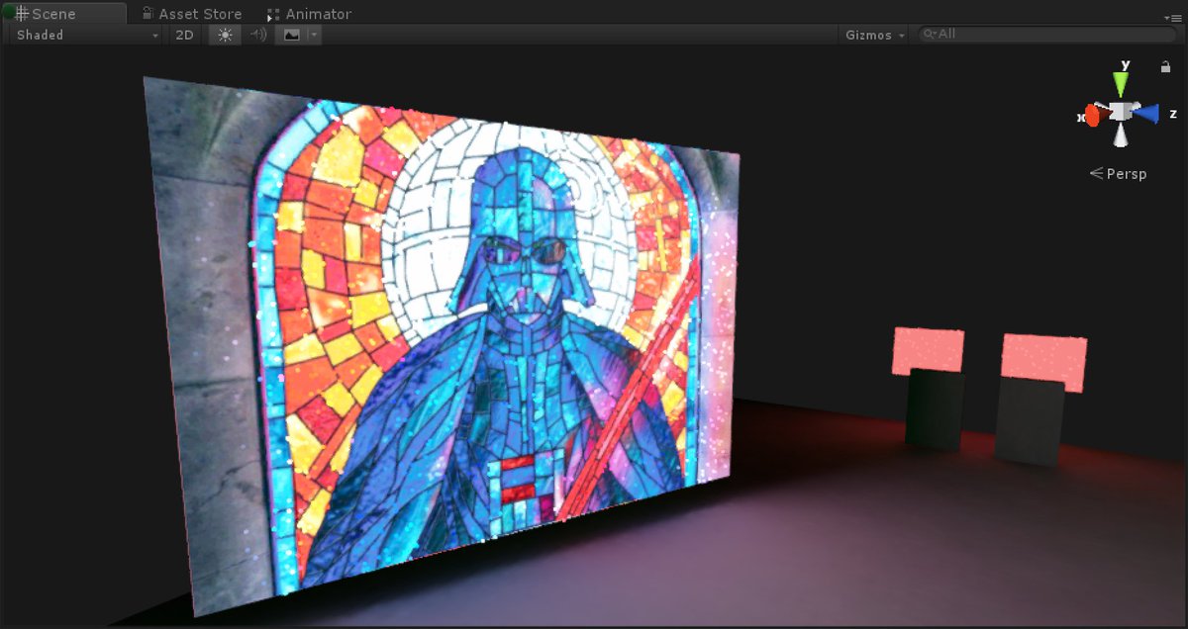
Task: Open the effects dropdown arrow
Action: pyautogui.click(x=314, y=35)
